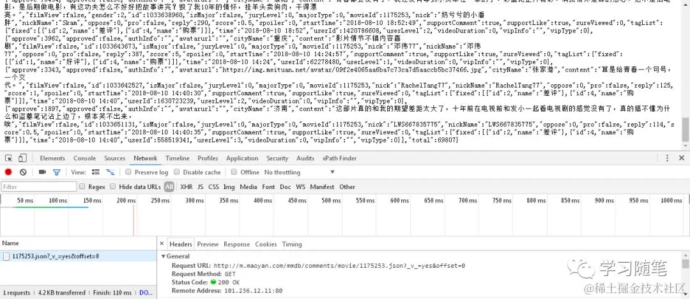Screen dimensions: 690x299
Task: Select the Network tab
Action: tap(145, 158)
